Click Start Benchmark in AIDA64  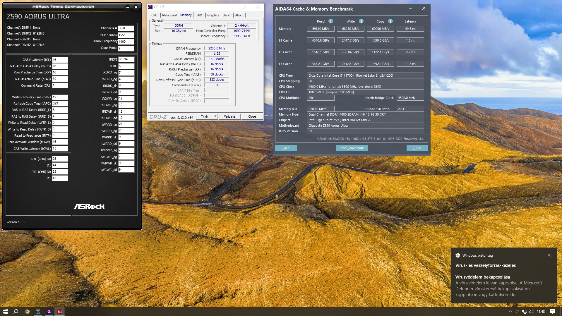pos(352,148)
